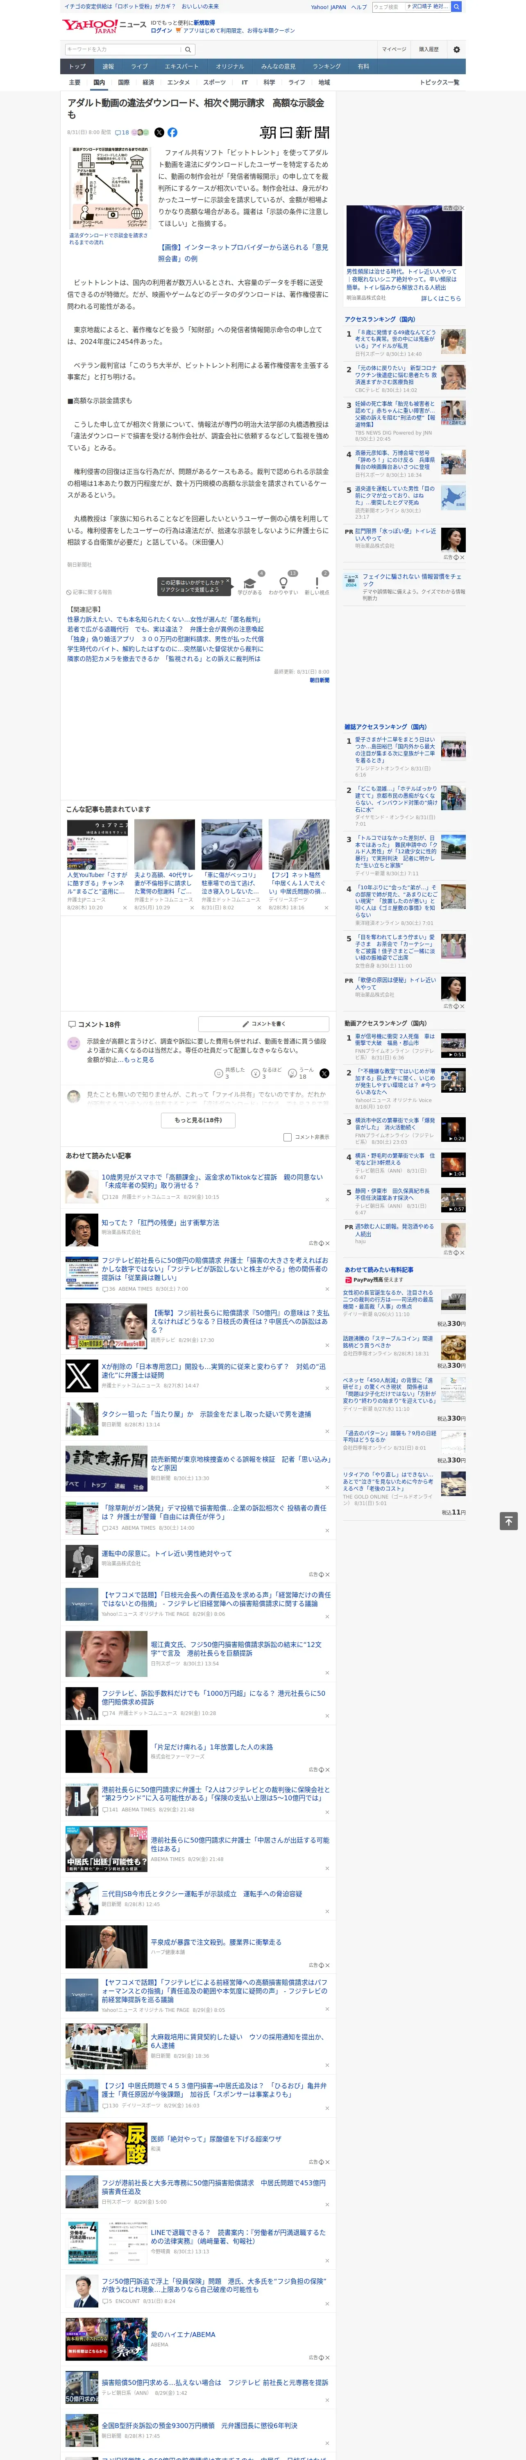Open the トップ tab
Viewport: 526px width, 2460px height.
(x=77, y=67)
